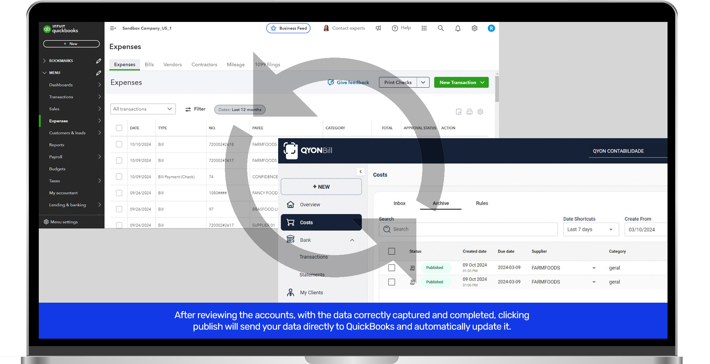Viewport: 710px width, 364px height.
Task: Open New Transaction dropdown arrow
Action: coord(482,83)
